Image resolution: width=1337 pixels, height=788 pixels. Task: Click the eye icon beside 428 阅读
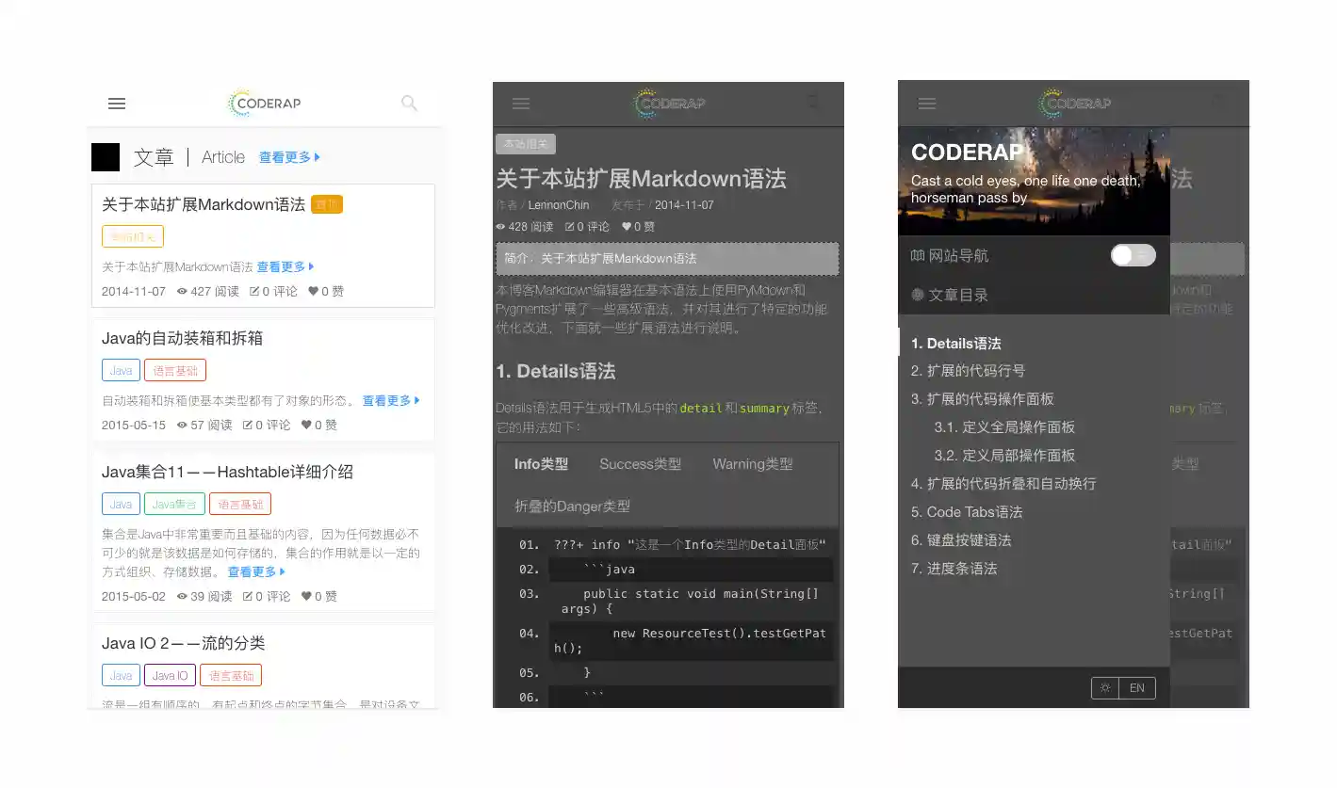tap(500, 227)
